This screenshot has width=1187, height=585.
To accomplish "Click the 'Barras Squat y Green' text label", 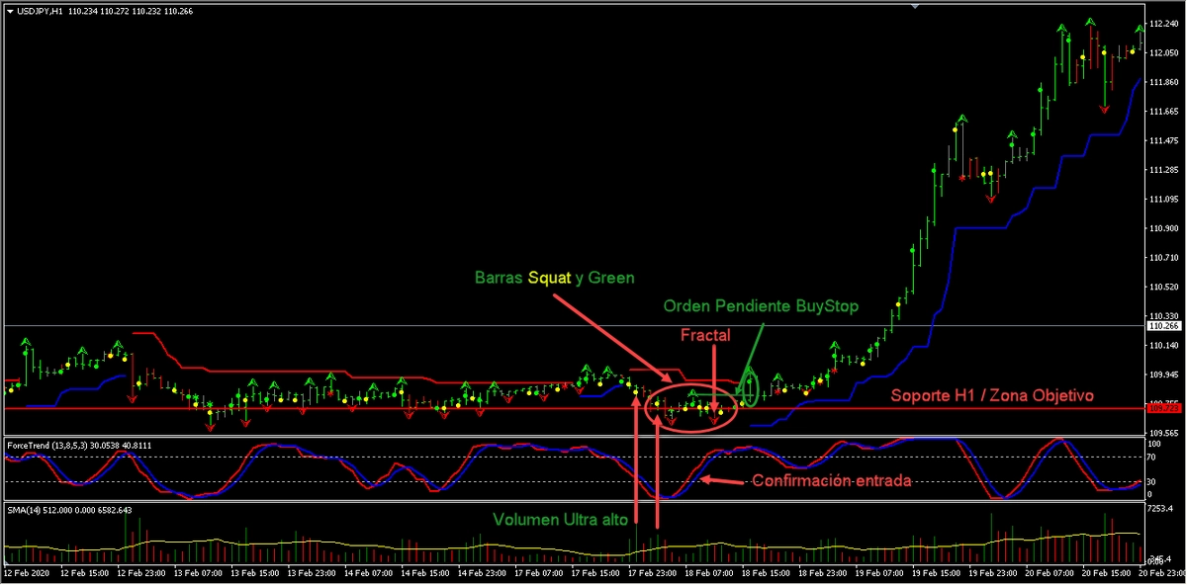I will click(x=554, y=278).
